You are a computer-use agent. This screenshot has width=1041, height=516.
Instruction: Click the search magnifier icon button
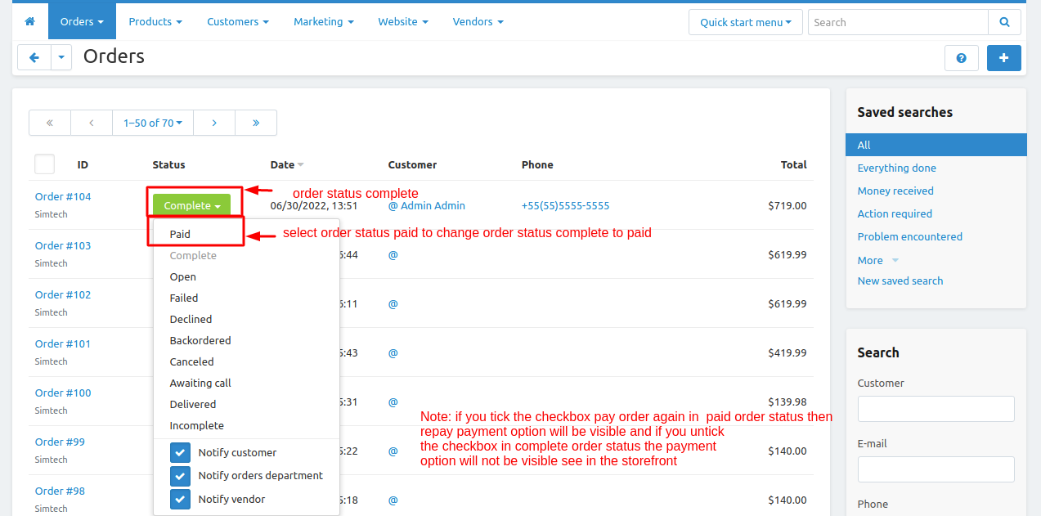pyautogui.click(x=1004, y=22)
